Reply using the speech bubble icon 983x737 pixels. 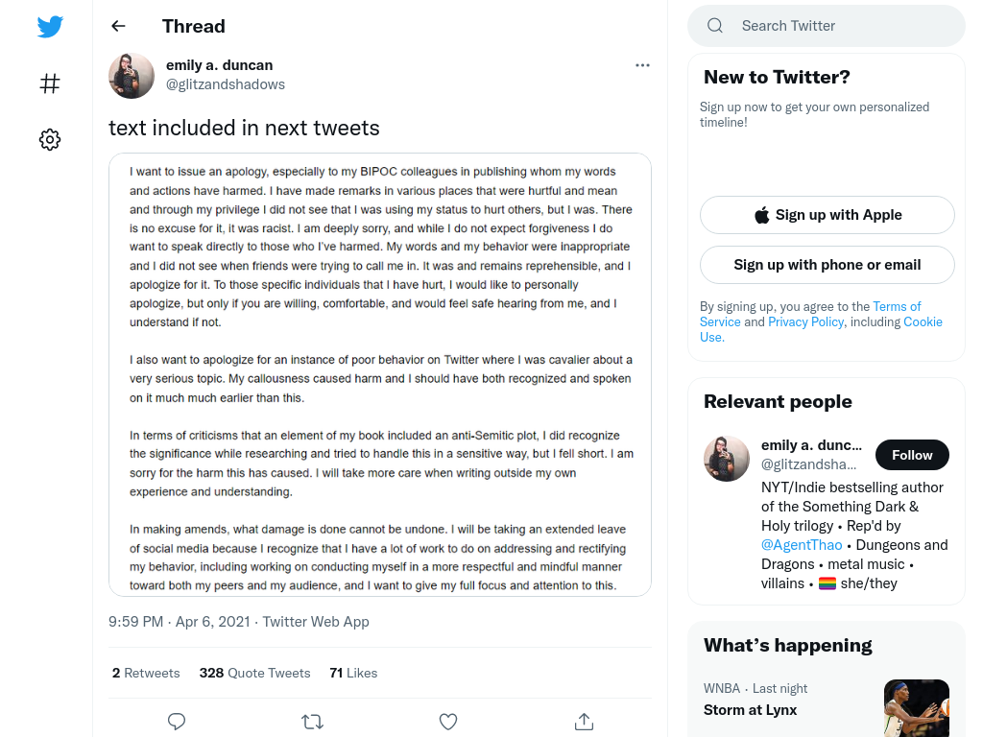pos(177,722)
